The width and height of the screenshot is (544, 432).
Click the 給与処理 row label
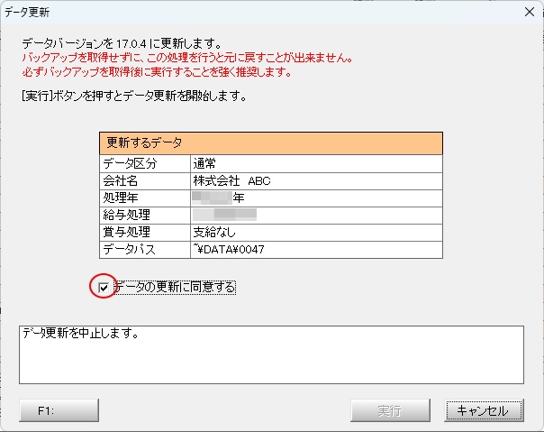[x=144, y=215]
